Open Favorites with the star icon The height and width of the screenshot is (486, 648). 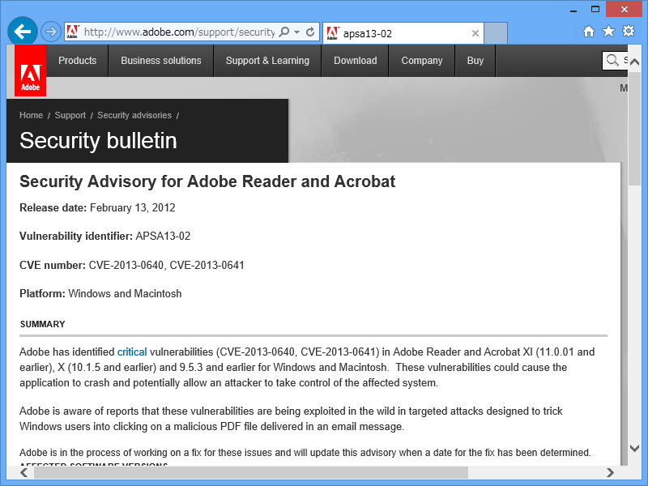pyautogui.click(x=608, y=32)
